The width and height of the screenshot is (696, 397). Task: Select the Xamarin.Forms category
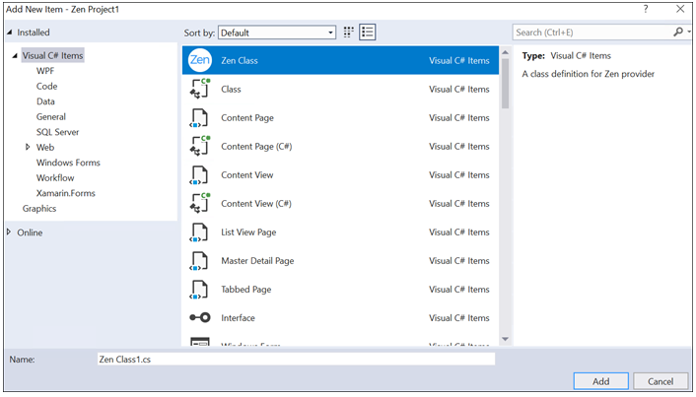(66, 193)
